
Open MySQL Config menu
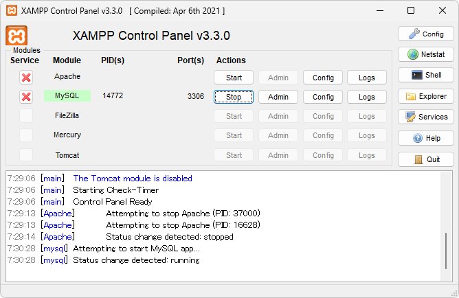(x=323, y=97)
